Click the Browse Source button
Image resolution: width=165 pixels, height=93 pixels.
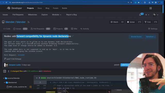pyautogui.click(x=136, y=37)
